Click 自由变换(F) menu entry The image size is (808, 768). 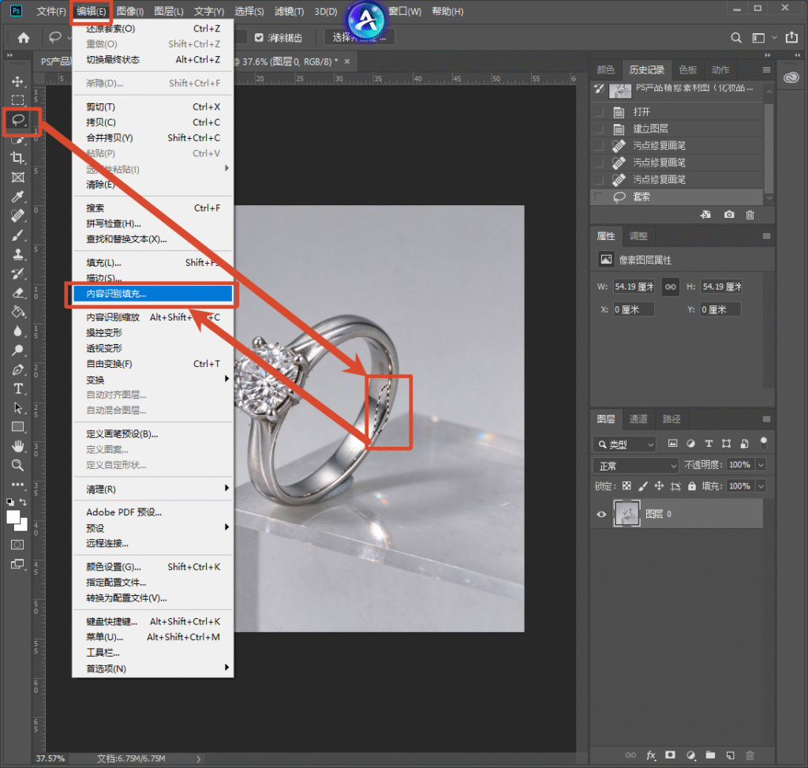click(152, 364)
